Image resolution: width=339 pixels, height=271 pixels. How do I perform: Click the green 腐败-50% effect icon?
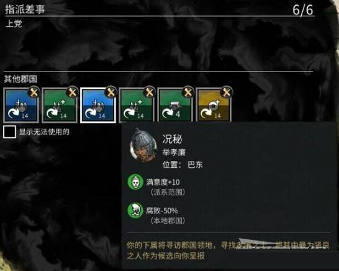pos(135,210)
